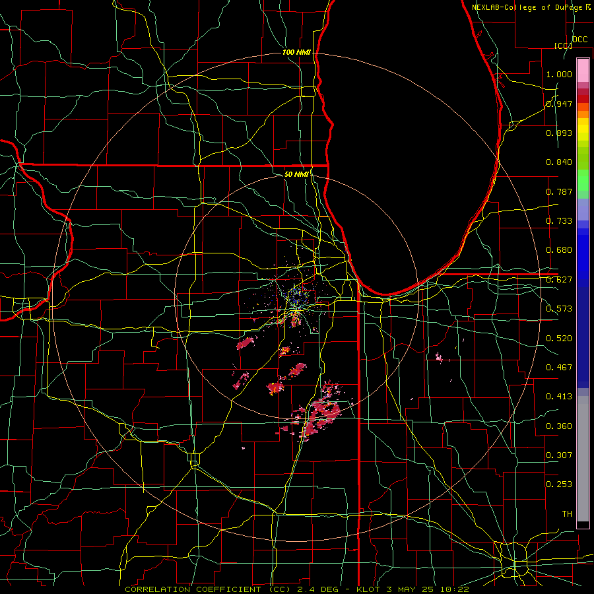Click the largest crimson radar echo cluster
Image resolution: width=594 pixels, height=594 pixels.
pos(319,416)
